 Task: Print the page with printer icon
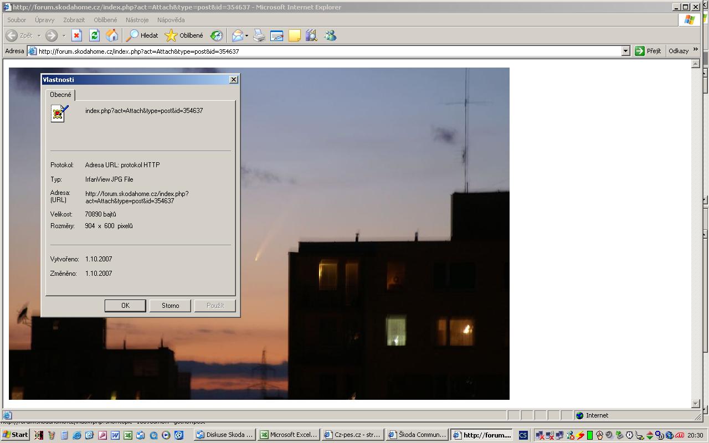pos(259,35)
